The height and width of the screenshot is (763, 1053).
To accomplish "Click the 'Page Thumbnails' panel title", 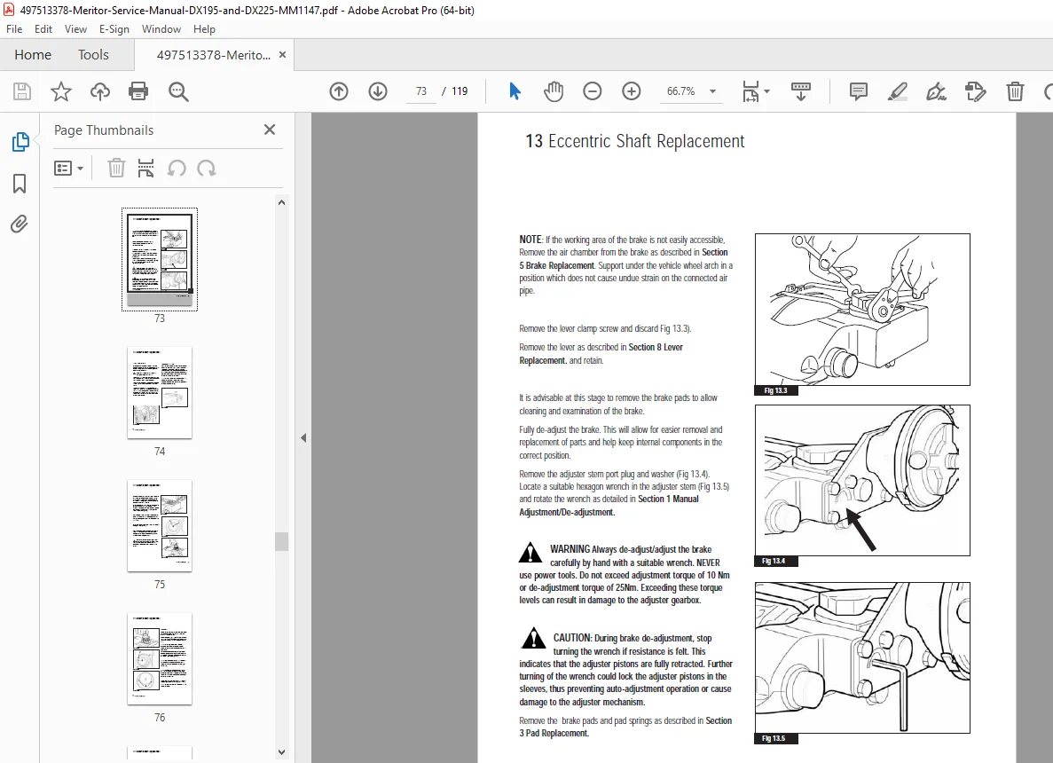I will coord(104,130).
